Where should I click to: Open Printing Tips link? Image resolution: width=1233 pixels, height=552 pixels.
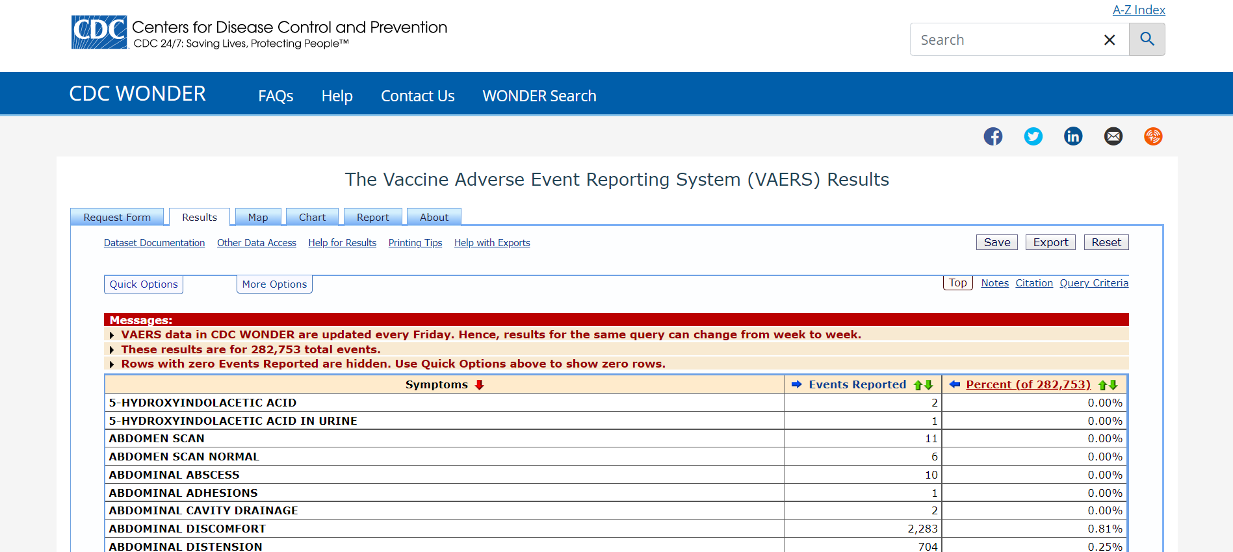tap(415, 243)
